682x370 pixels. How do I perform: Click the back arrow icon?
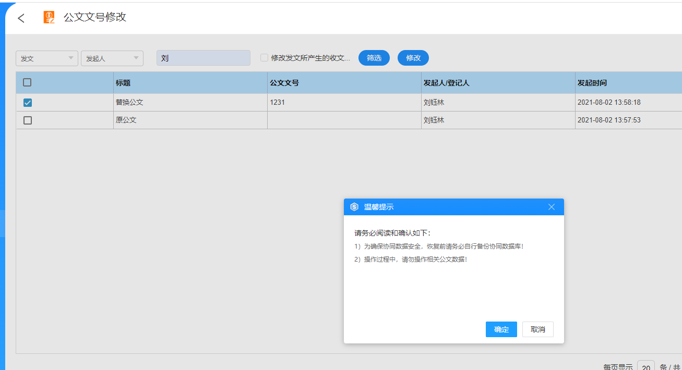[21, 18]
